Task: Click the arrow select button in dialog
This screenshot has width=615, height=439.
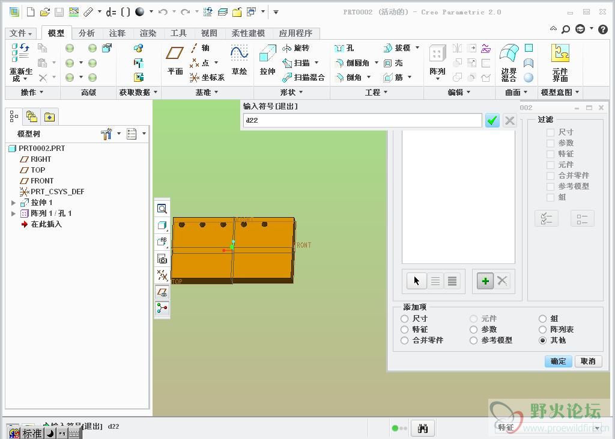Action: [x=417, y=281]
